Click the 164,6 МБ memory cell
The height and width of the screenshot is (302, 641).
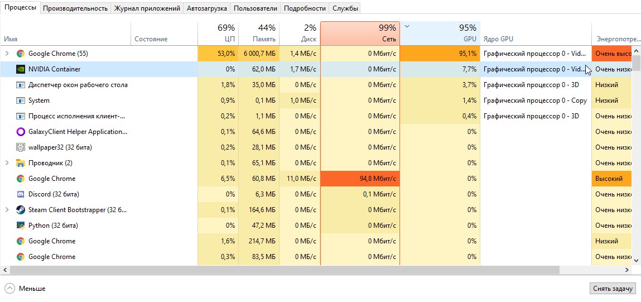[259, 210]
